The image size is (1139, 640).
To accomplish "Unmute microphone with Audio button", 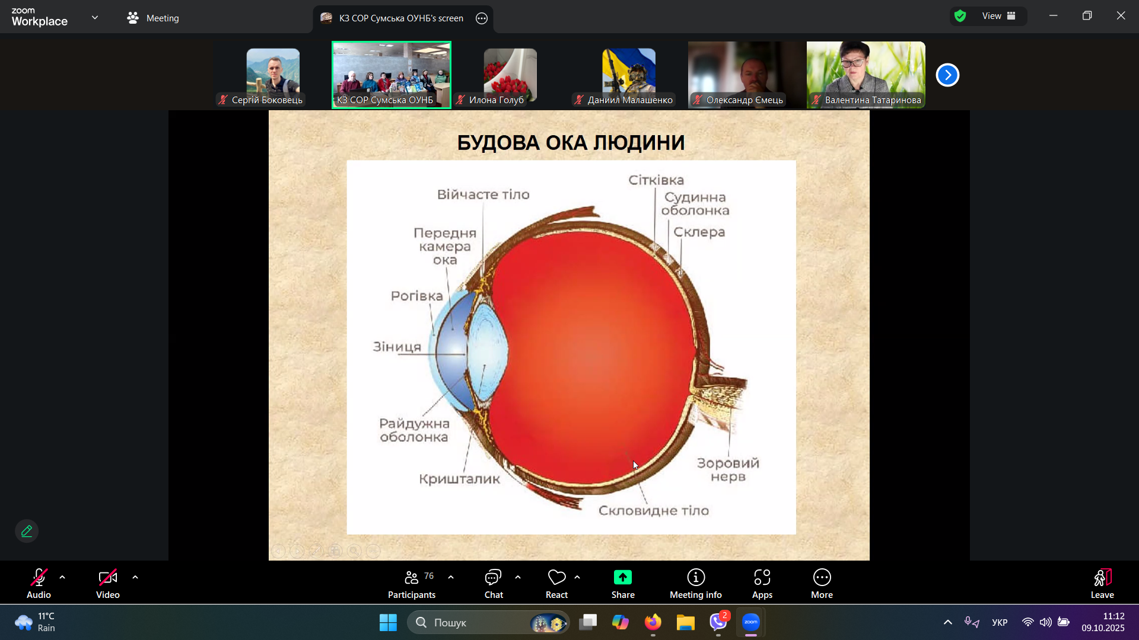I will click(39, 578).
